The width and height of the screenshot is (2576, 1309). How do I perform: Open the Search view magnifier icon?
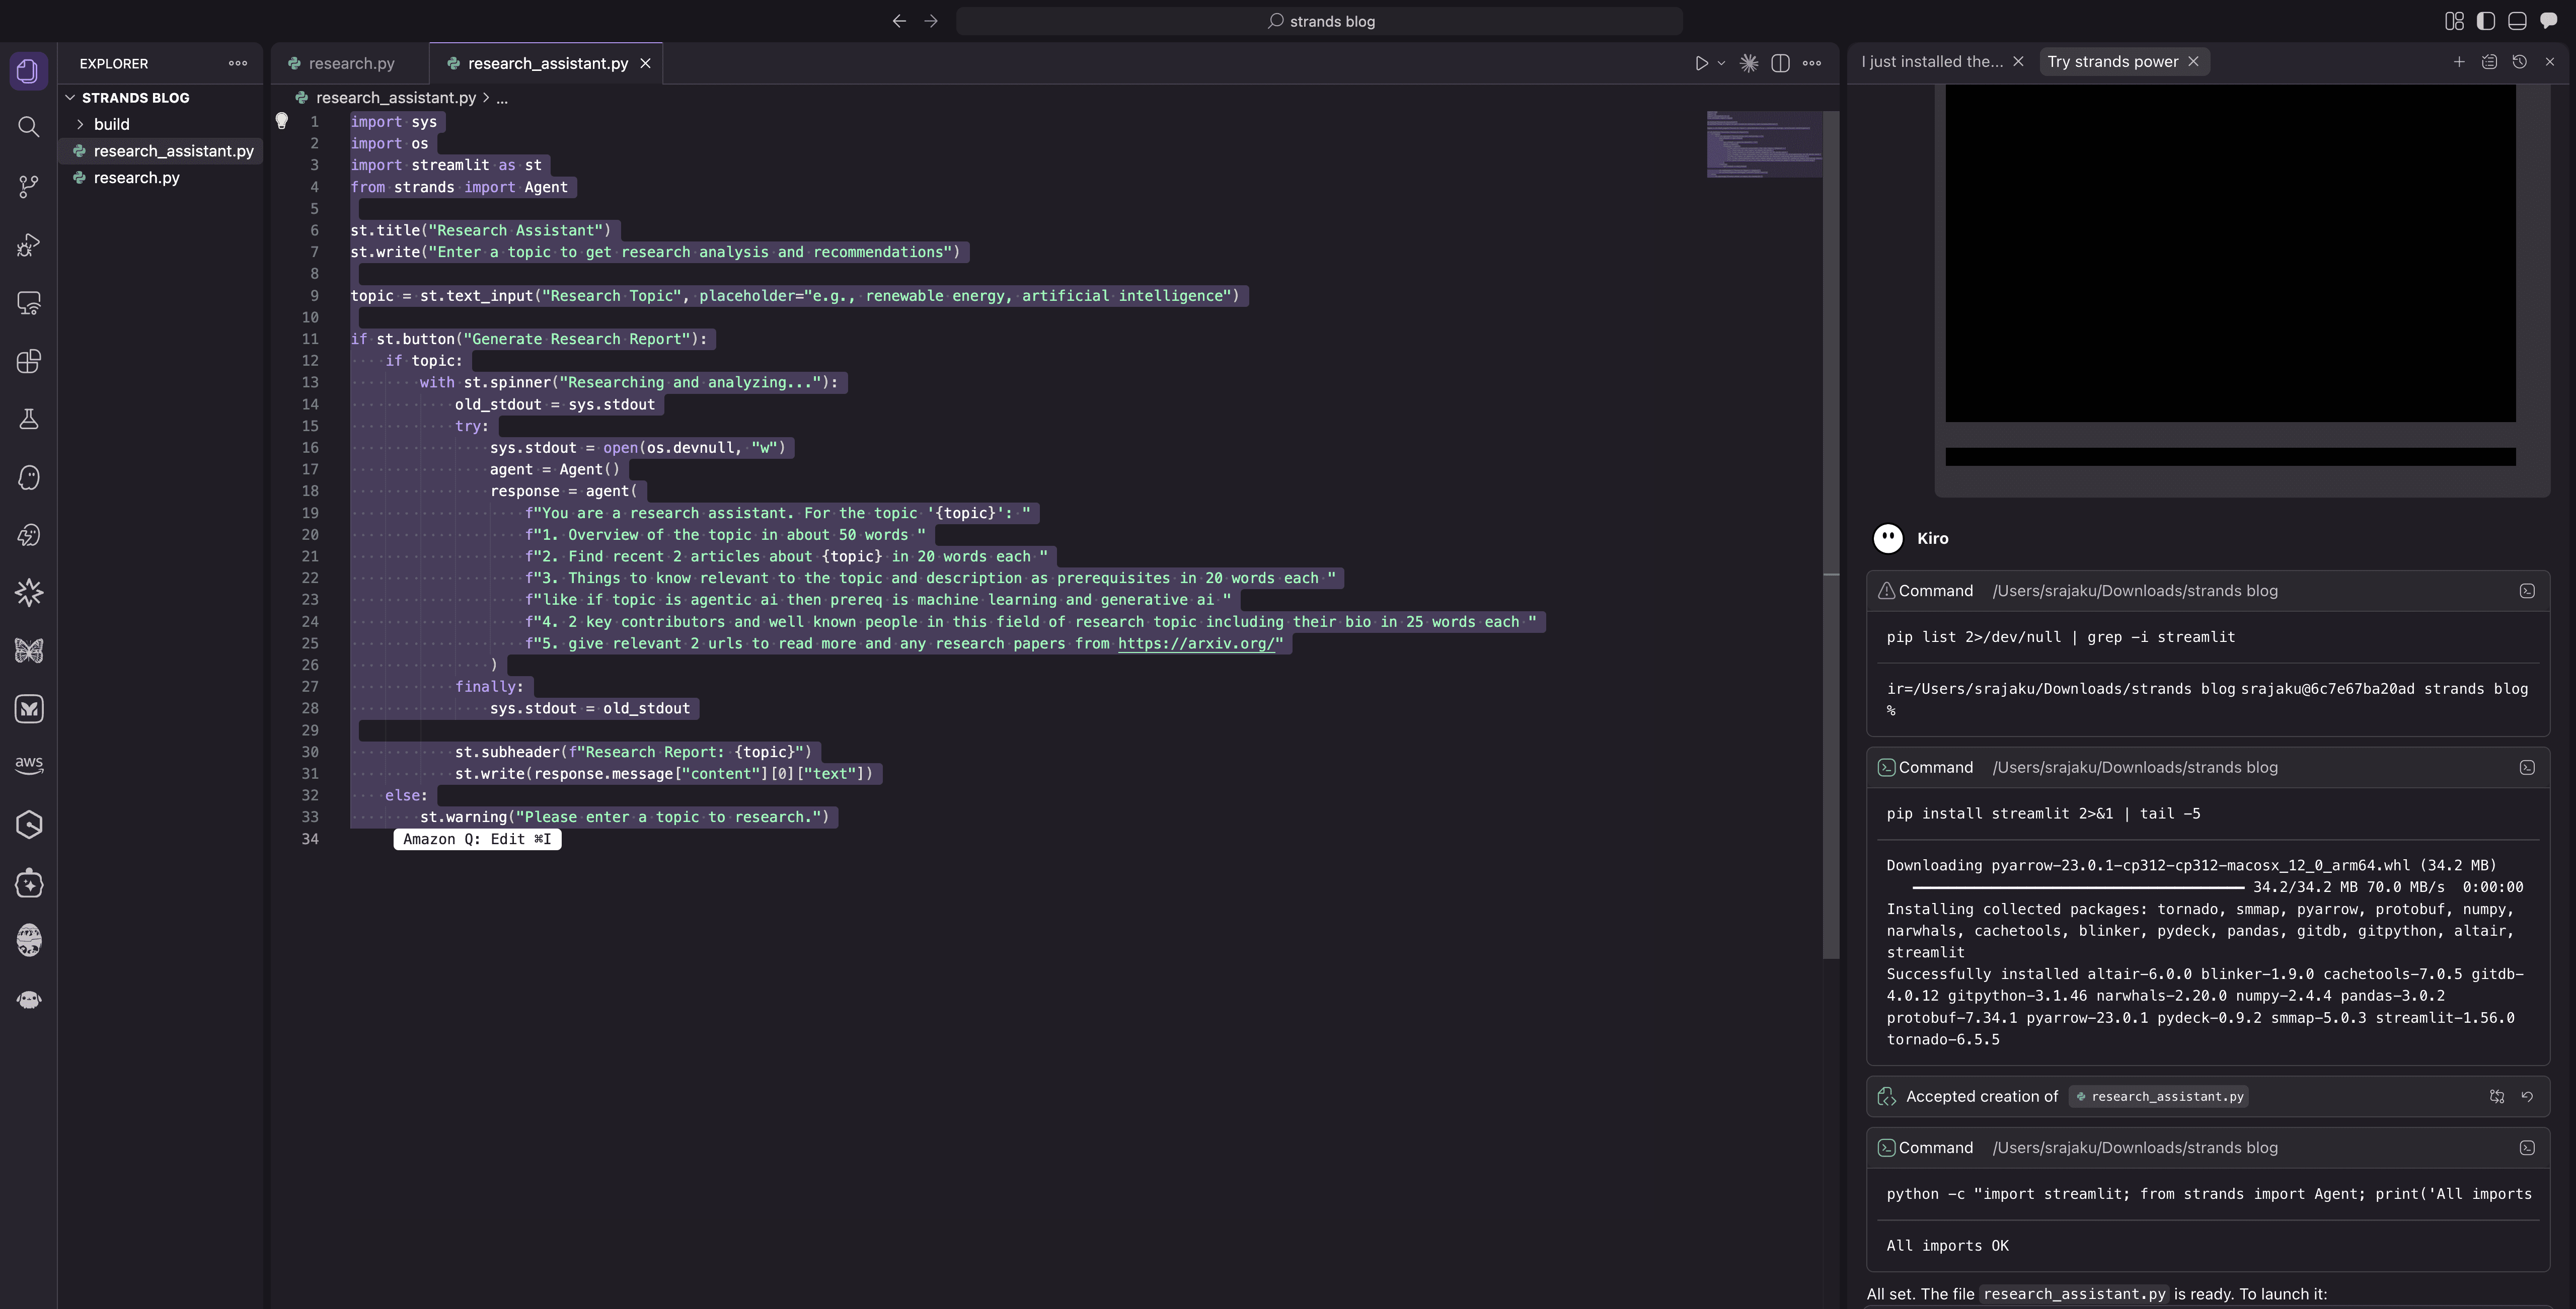coord(29,127)
